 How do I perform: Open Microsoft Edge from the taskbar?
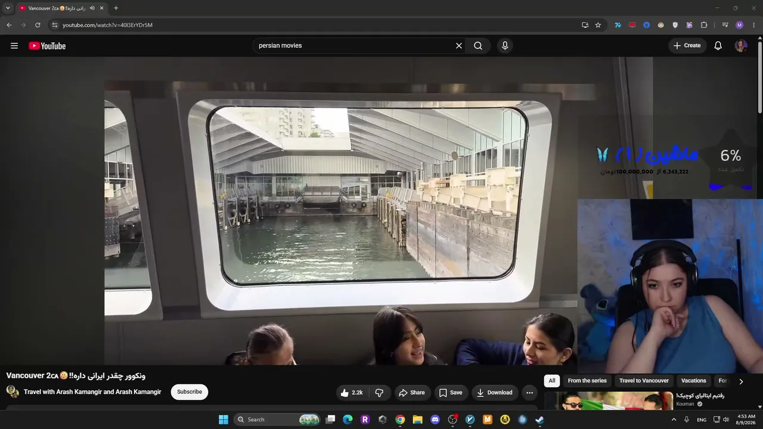(x=348, y=419)
